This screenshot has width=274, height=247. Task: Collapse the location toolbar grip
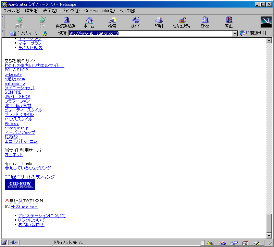3,33
